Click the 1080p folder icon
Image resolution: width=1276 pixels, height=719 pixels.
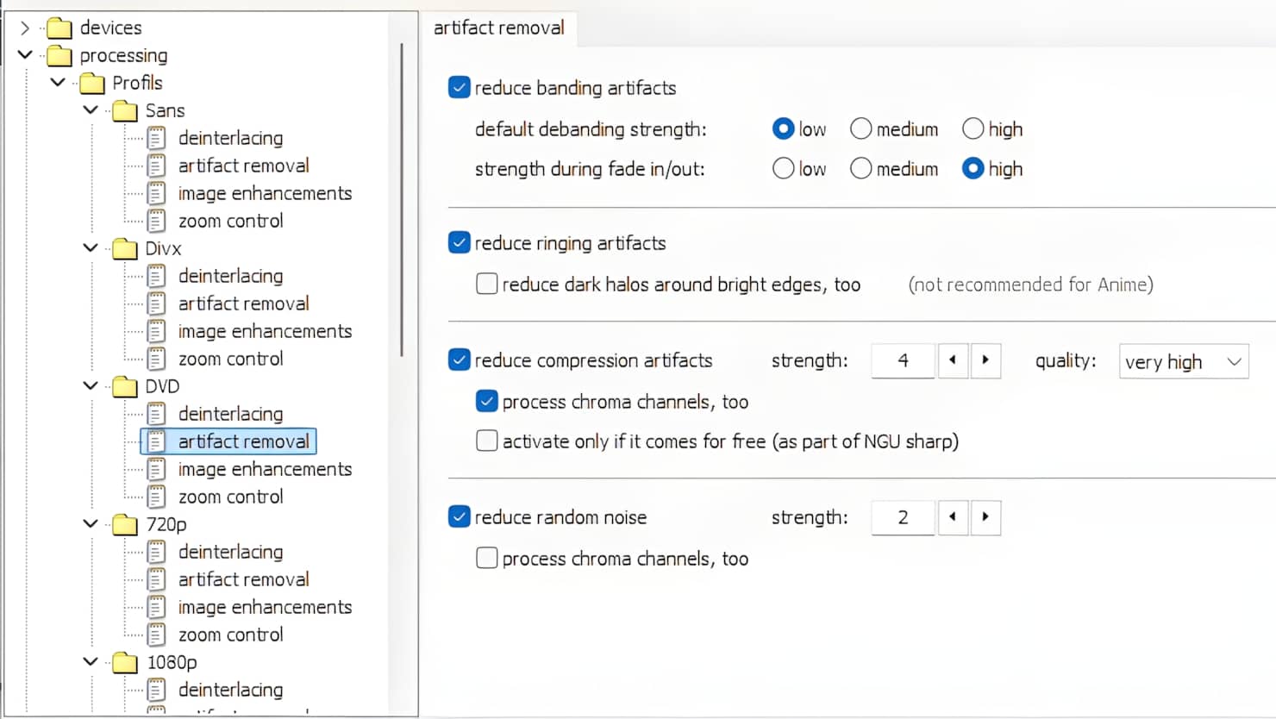[x=125, y=663]
